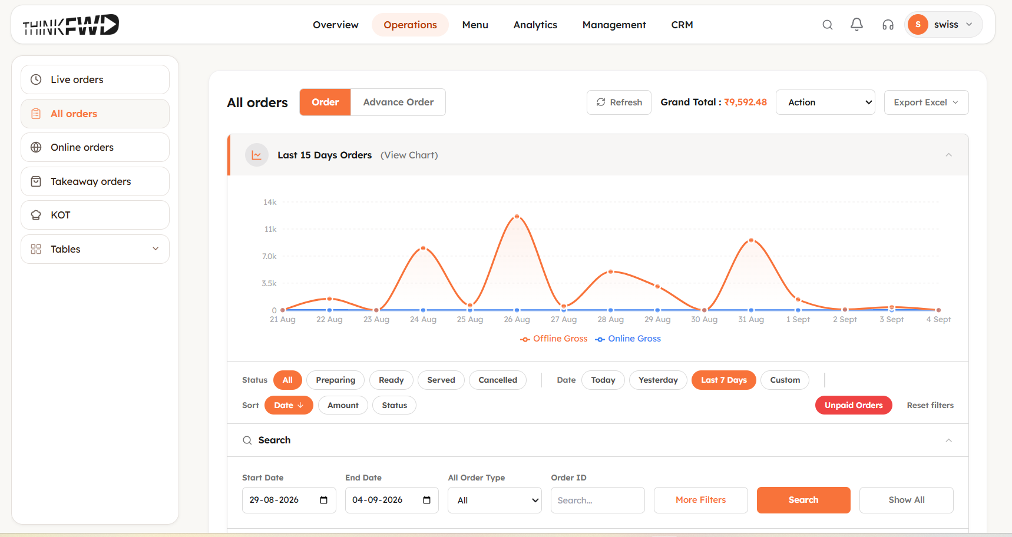
Task: Click the Order ID search field
Action: point(598,500)
